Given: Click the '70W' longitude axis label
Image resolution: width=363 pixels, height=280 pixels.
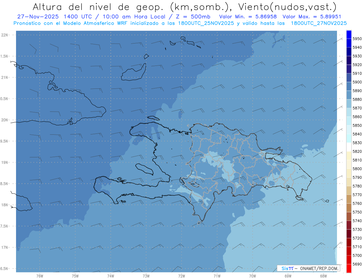Looking at the screenshot, I should [x=253, y=276].
